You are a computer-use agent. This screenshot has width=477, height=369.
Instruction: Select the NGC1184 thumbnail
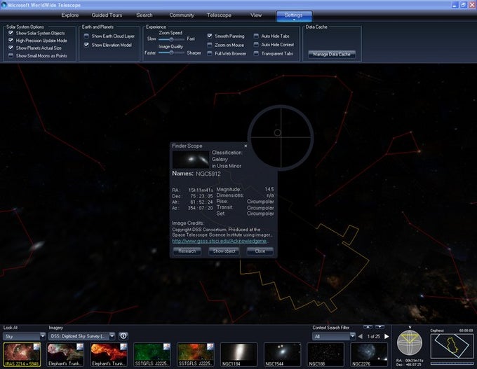(238, 355)
